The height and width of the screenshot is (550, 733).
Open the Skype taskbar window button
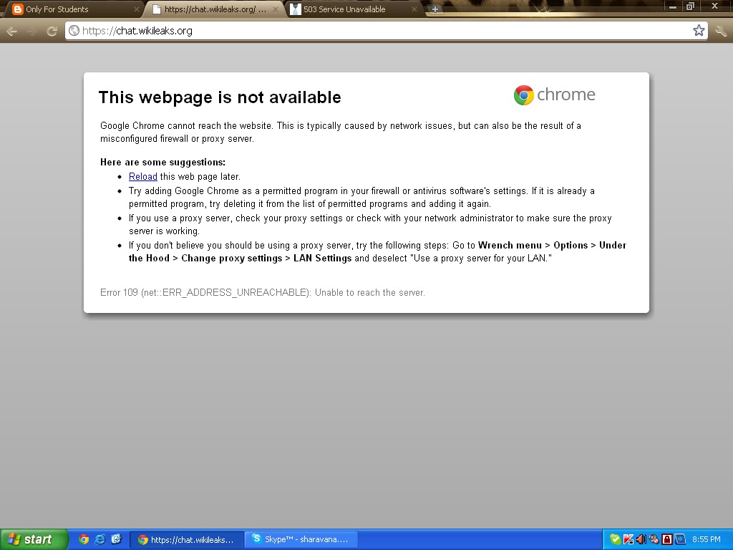pos(301,540)
